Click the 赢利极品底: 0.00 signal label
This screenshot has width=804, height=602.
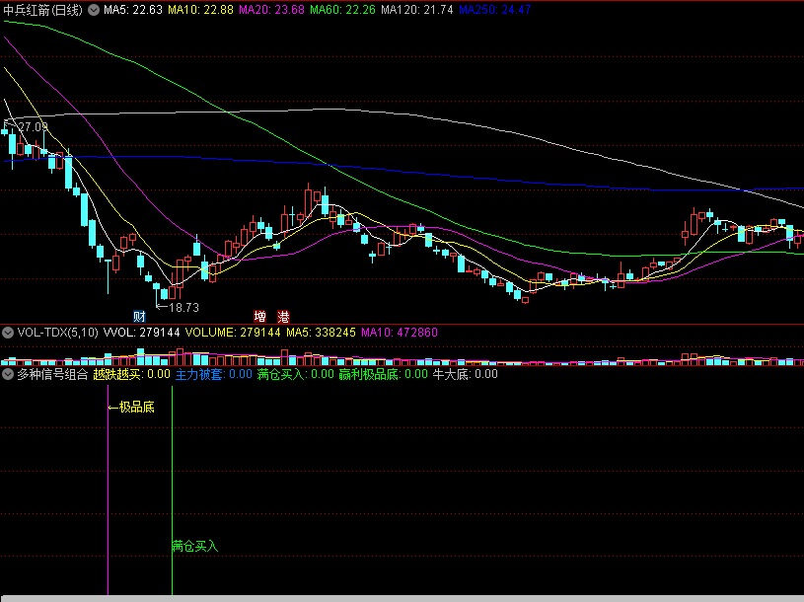pos(384,374)
